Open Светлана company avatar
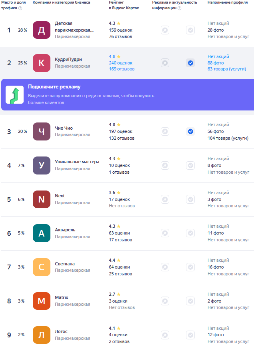Viewport: 254px width, 349px height. click(42, 267)
